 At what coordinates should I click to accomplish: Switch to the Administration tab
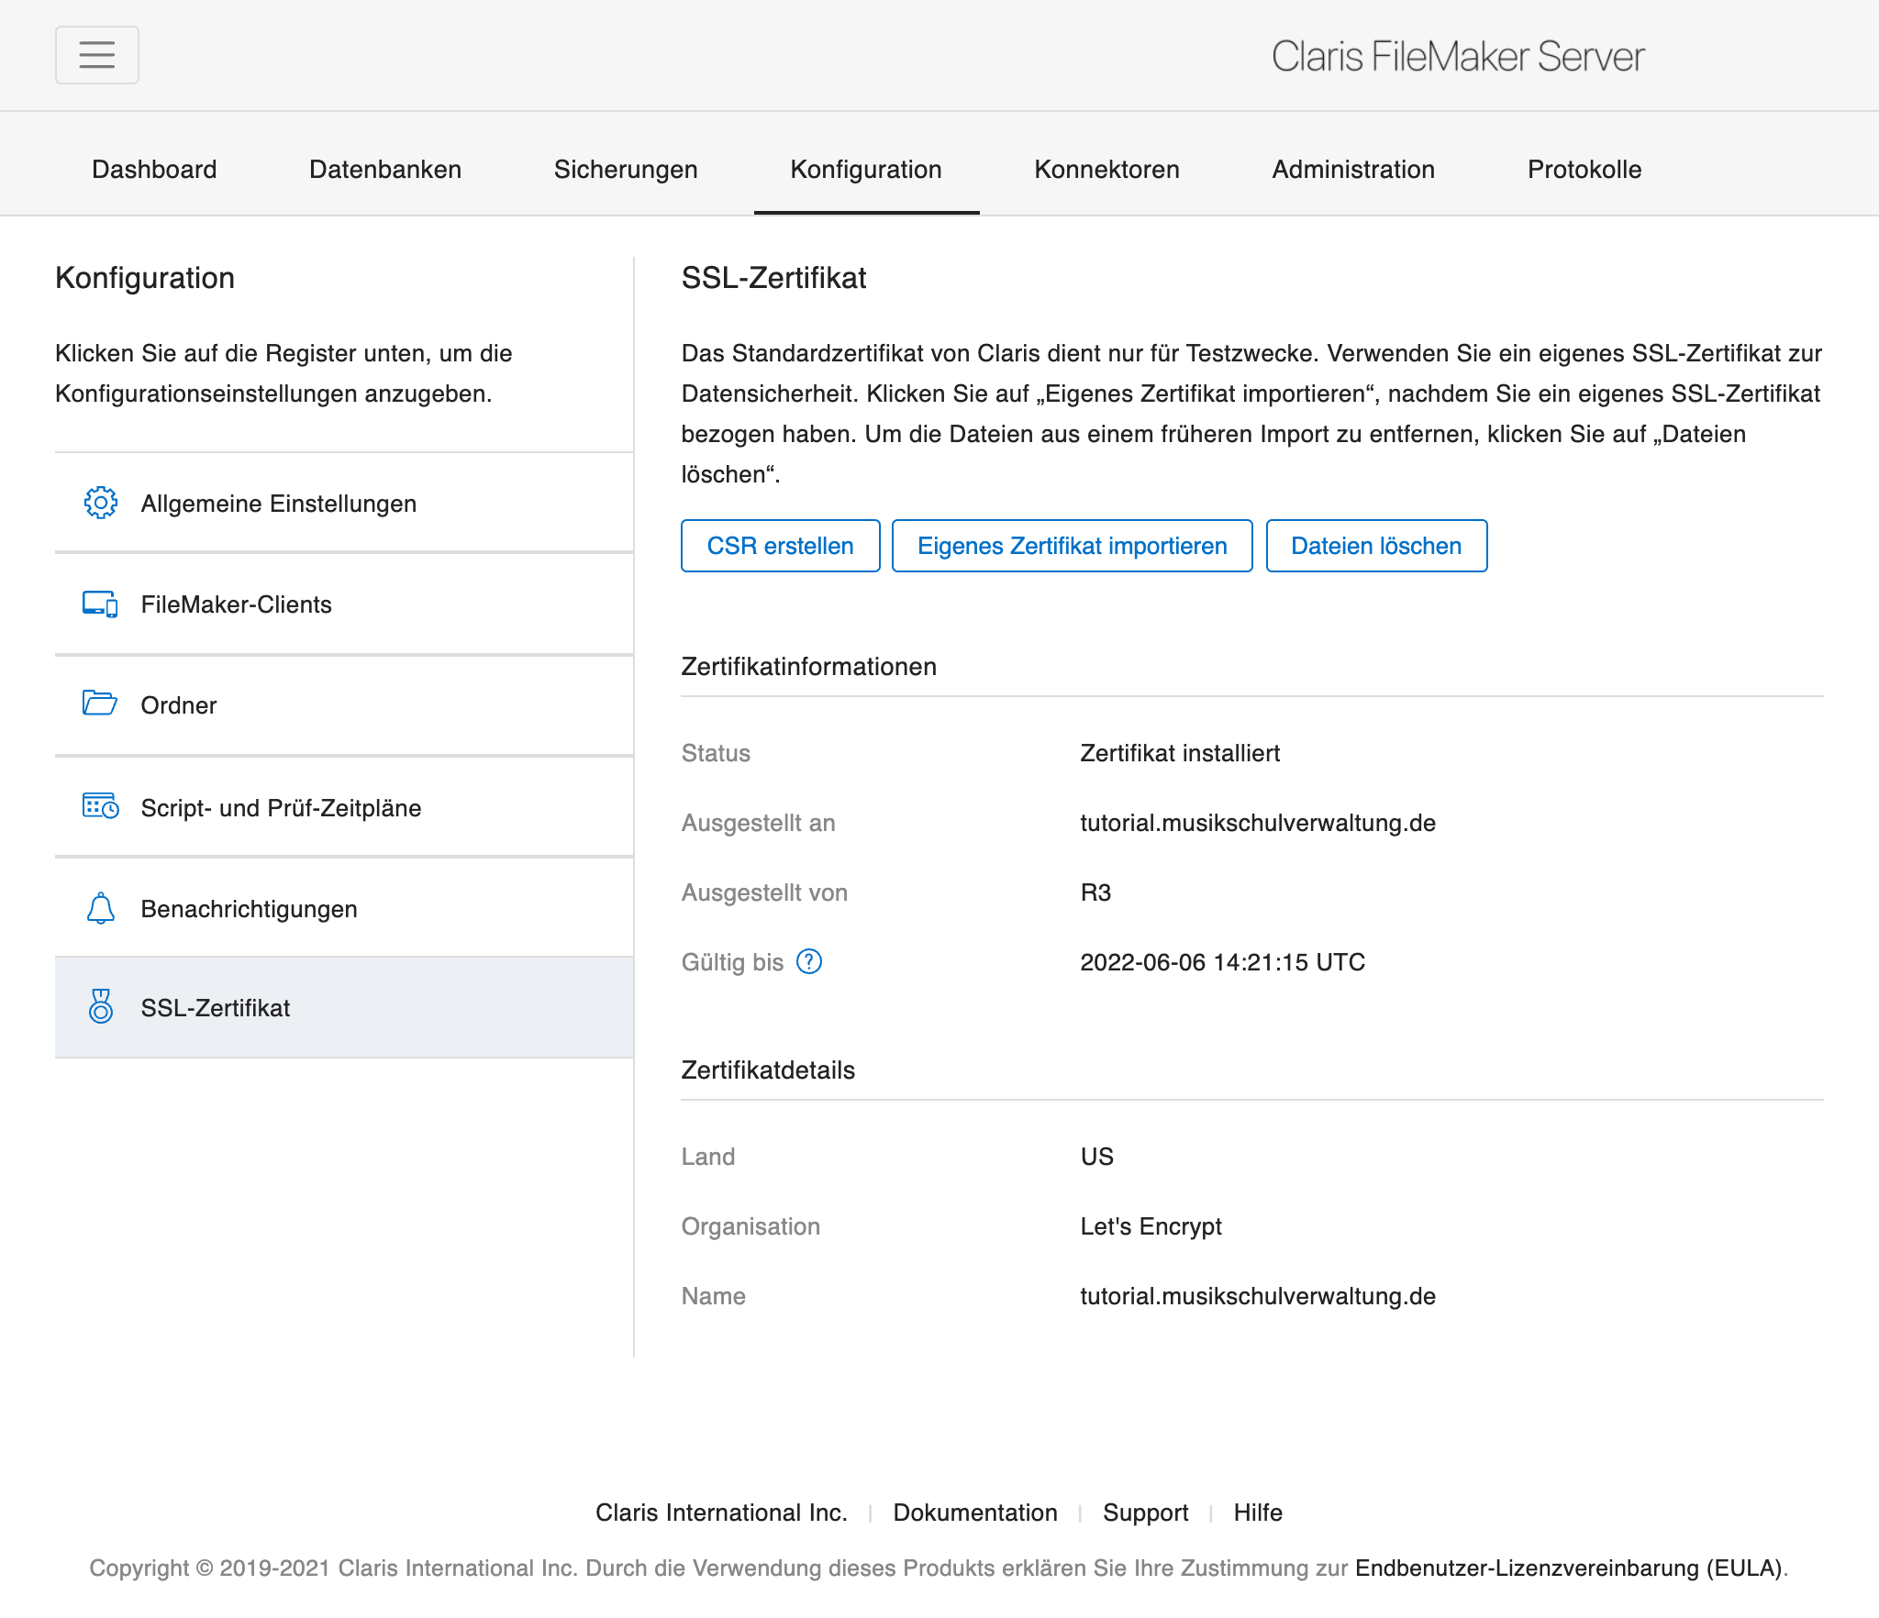click(1353, 170)
